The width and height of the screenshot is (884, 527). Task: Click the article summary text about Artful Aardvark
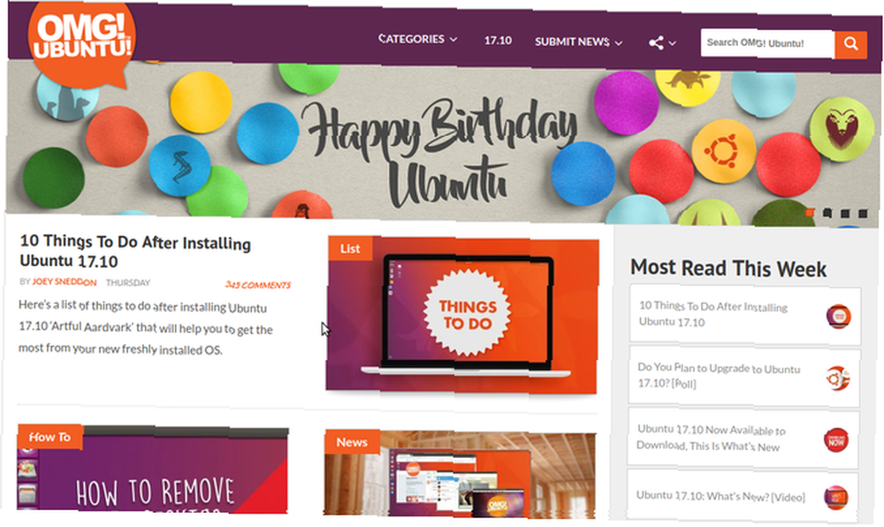[x=146, y=327]
